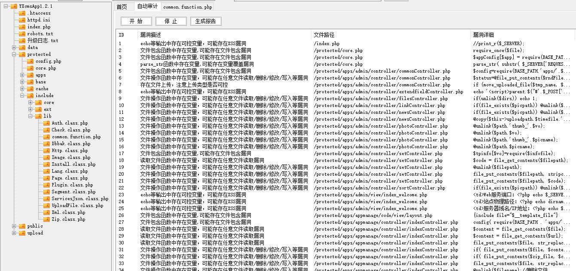
Task: Select row 8 extendfieldController.php XSS finding
Action: pos(346,91)
